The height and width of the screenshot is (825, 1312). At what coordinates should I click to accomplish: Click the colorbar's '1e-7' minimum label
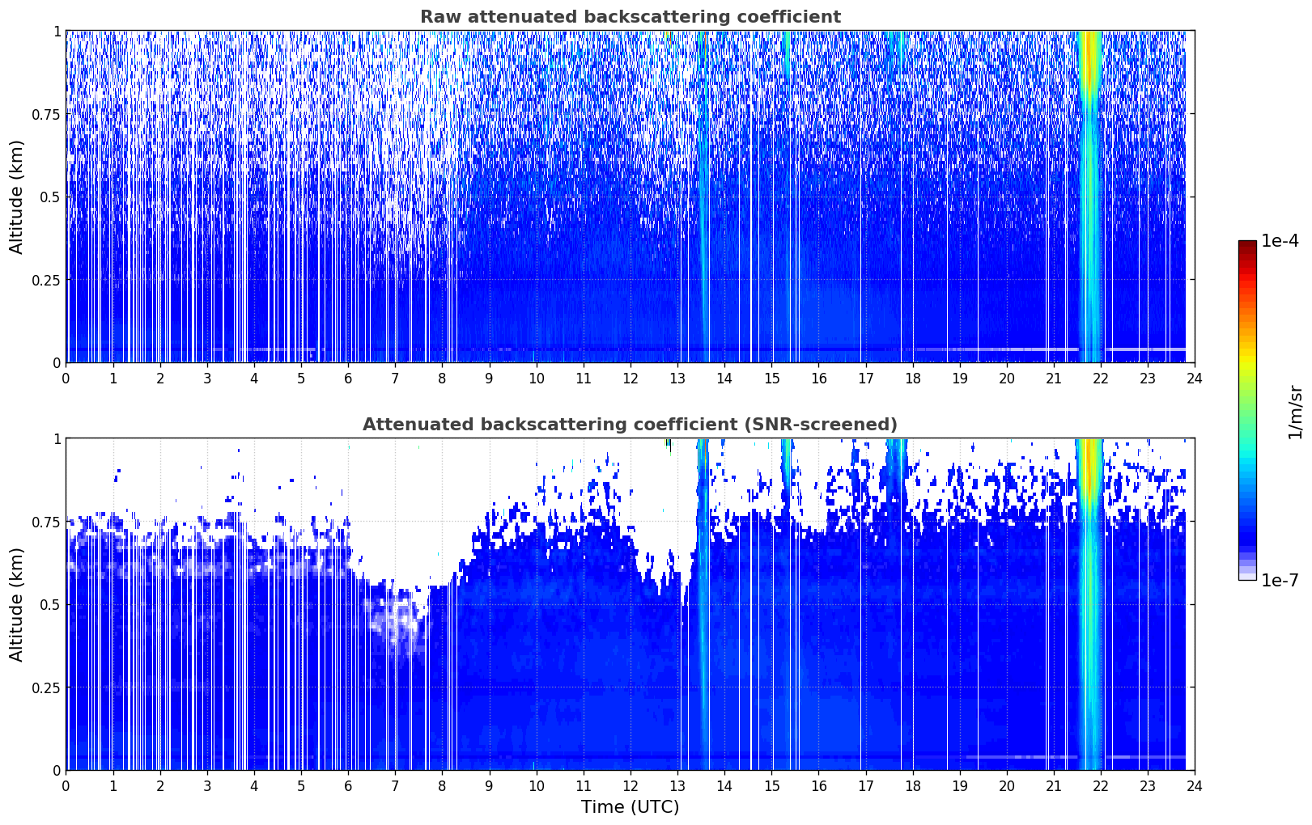click(x=1280, y=580)
